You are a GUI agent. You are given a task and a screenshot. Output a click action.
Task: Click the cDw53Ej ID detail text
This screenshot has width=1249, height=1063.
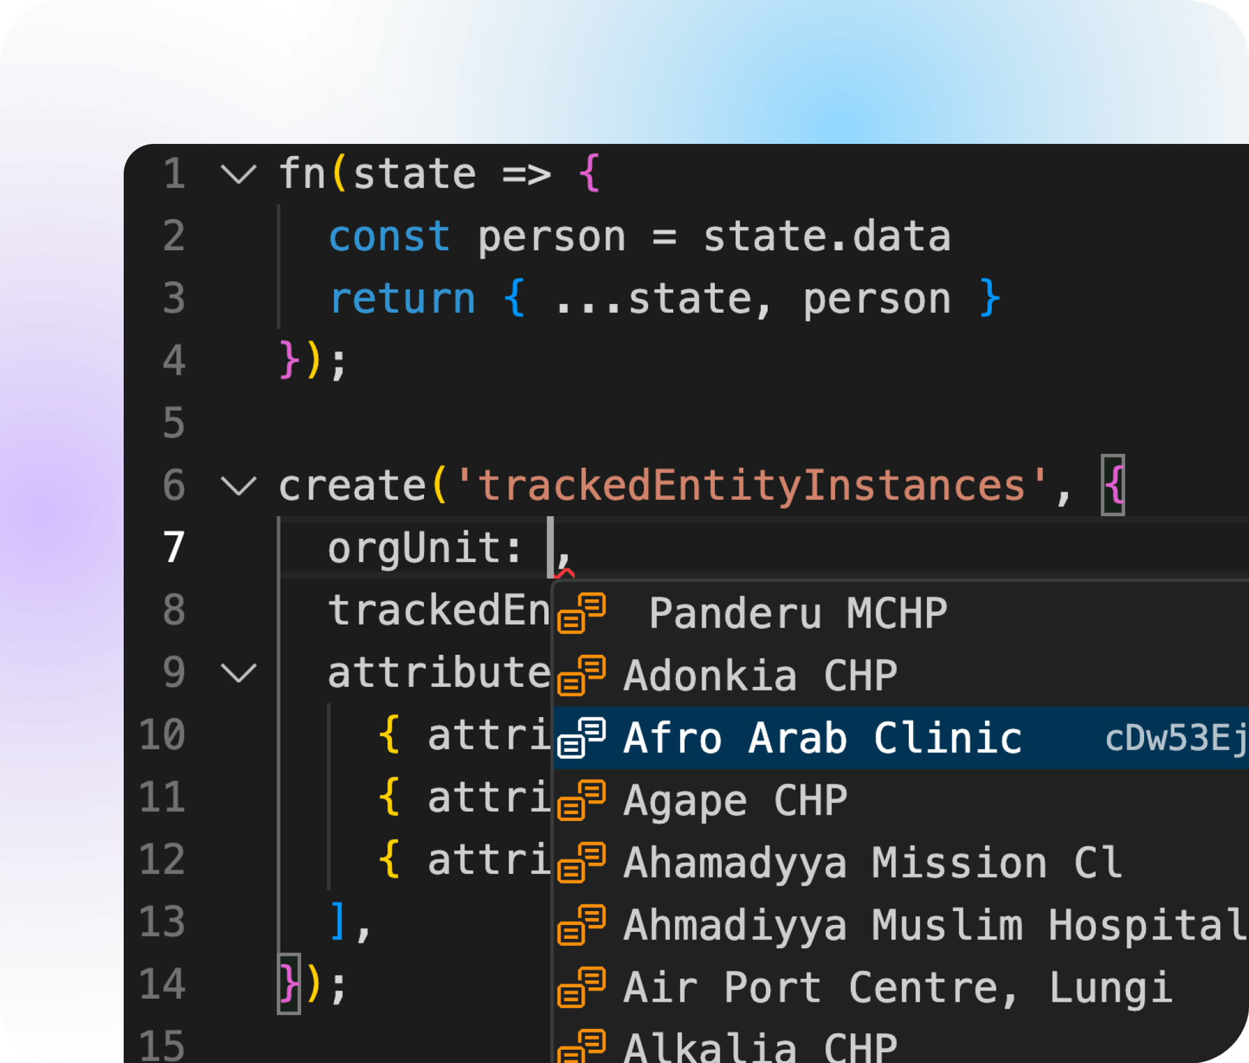[x=1176, y=738]
